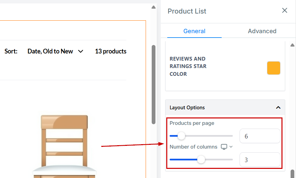Click the desktop device icon beside Number of columns
The width and height of the screenshot is (296, 178).
[224, 147]
